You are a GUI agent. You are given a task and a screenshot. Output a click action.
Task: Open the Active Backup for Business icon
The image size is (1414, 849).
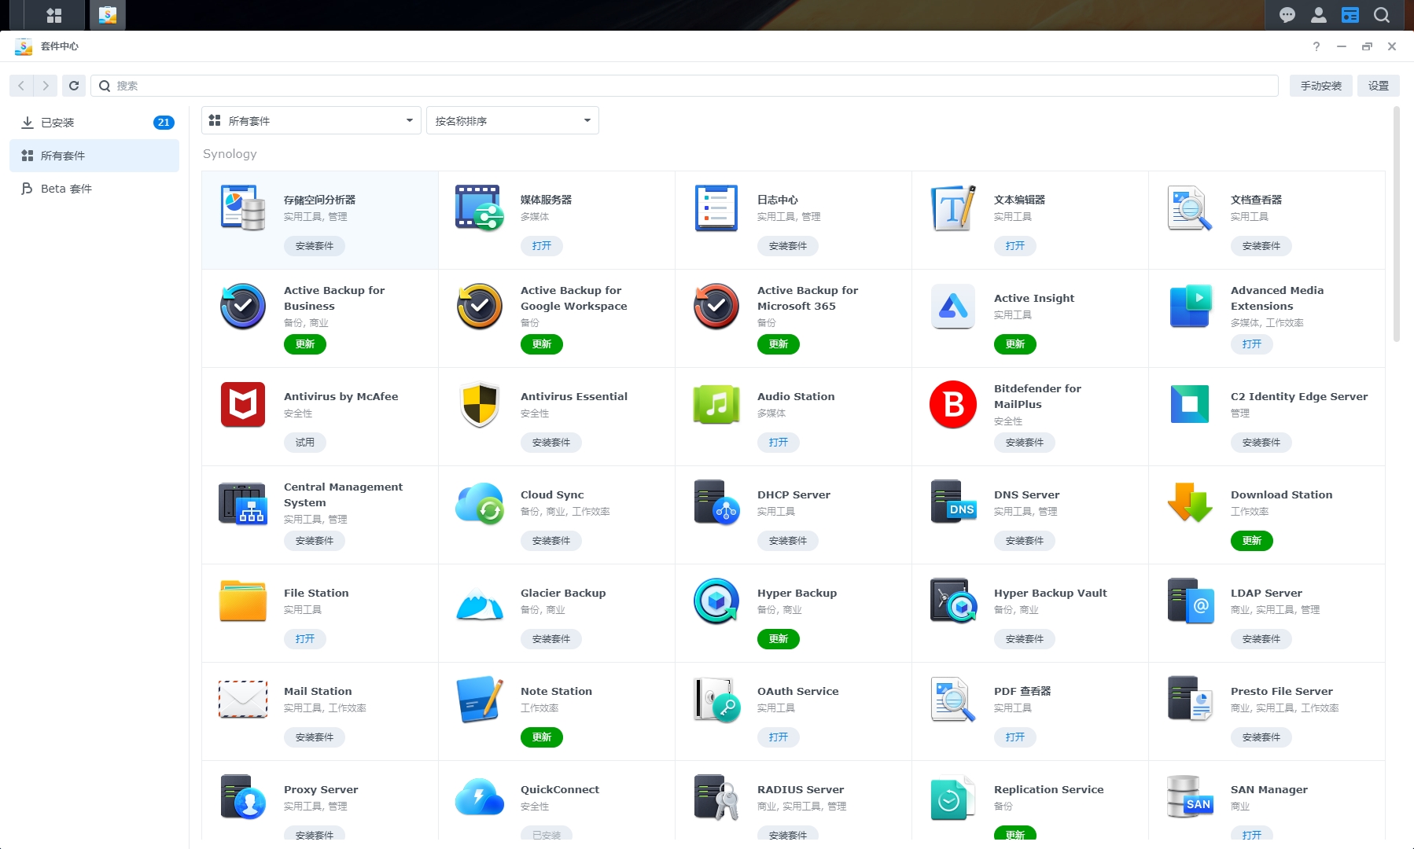[243, 307]
